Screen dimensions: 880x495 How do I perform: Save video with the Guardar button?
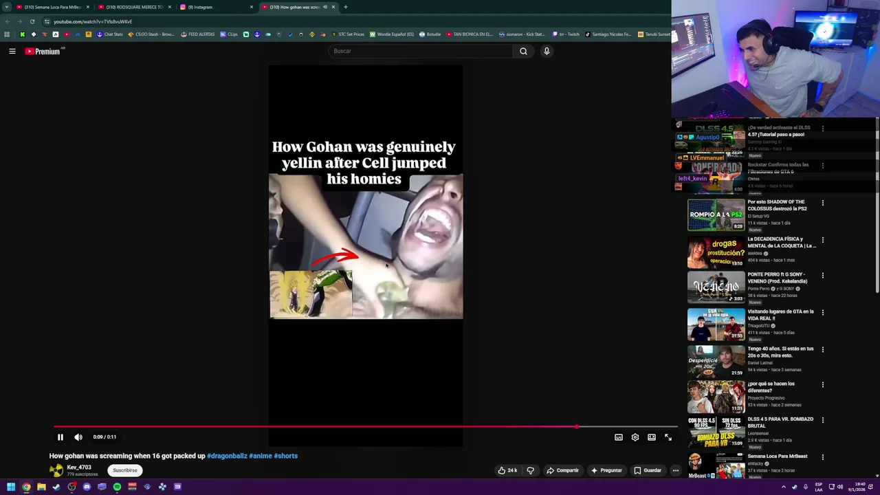coord(648,470)
